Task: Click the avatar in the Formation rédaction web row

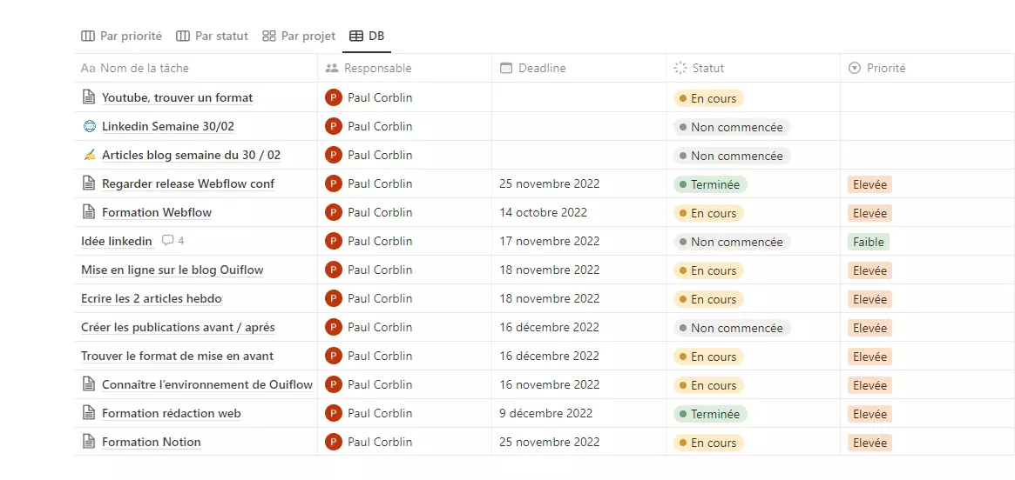Action: pyautogui.click(x=334, y=413)
